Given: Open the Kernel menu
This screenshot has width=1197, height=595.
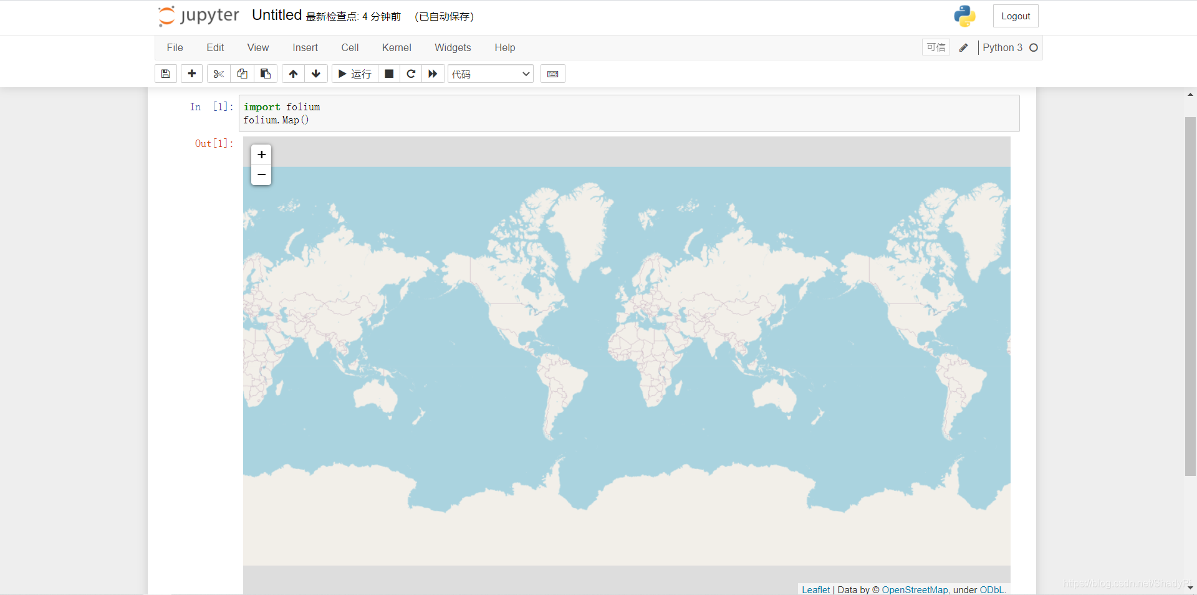Looking at the screenshot, I should pos(397,48).
